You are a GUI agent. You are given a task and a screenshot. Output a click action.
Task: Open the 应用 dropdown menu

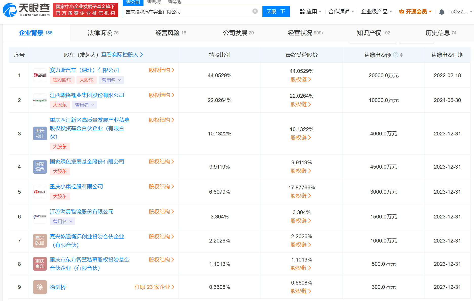[x=311, y=12]
